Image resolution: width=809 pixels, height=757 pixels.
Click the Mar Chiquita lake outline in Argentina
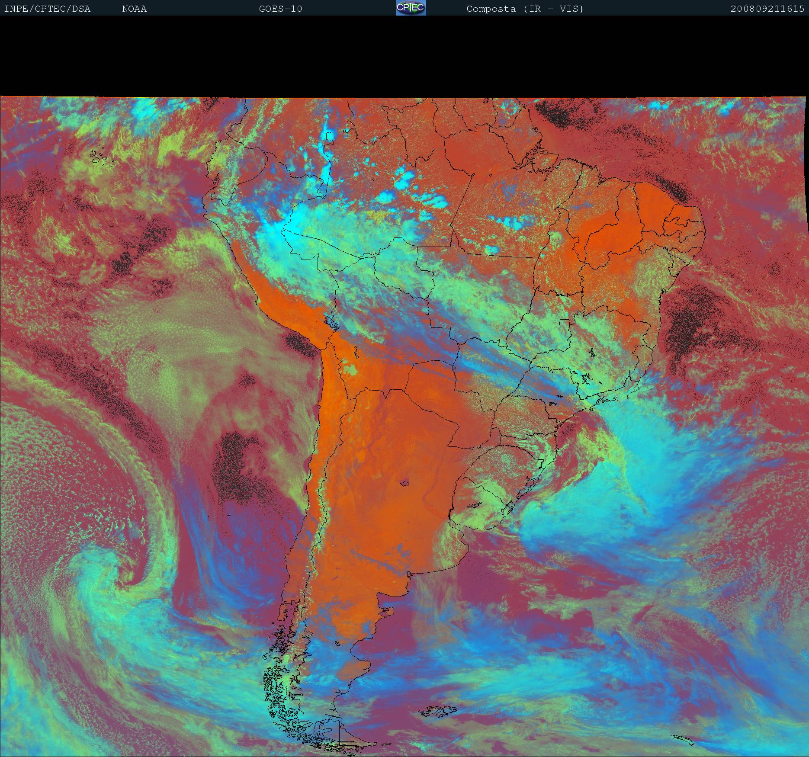(x=405, y=484)
